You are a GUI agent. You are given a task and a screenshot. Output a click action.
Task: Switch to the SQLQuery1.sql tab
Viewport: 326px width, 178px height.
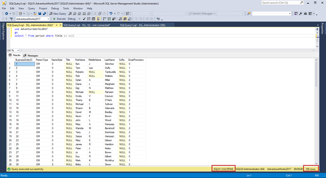[x=143, y=25]
